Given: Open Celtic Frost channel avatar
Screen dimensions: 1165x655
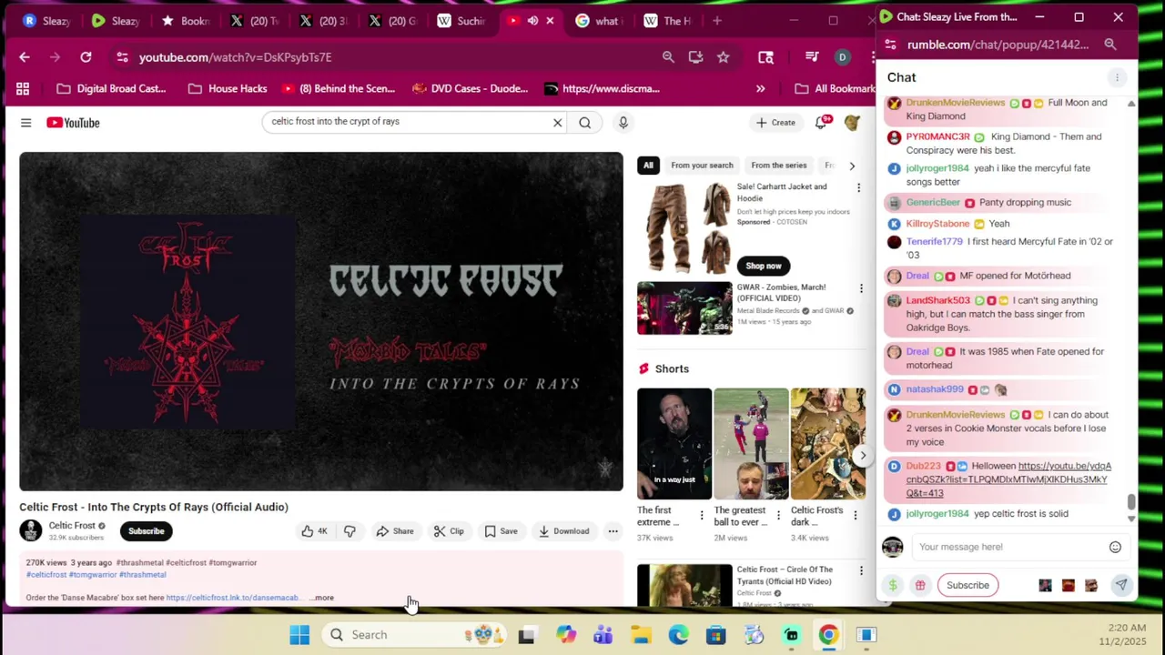Looking at the screenshot, I should point(31,531).
